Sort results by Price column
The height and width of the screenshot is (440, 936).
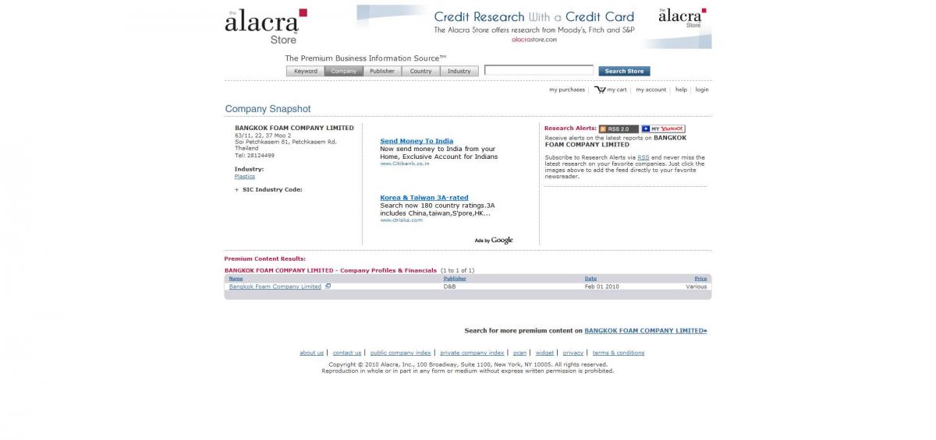coord(700,278)
